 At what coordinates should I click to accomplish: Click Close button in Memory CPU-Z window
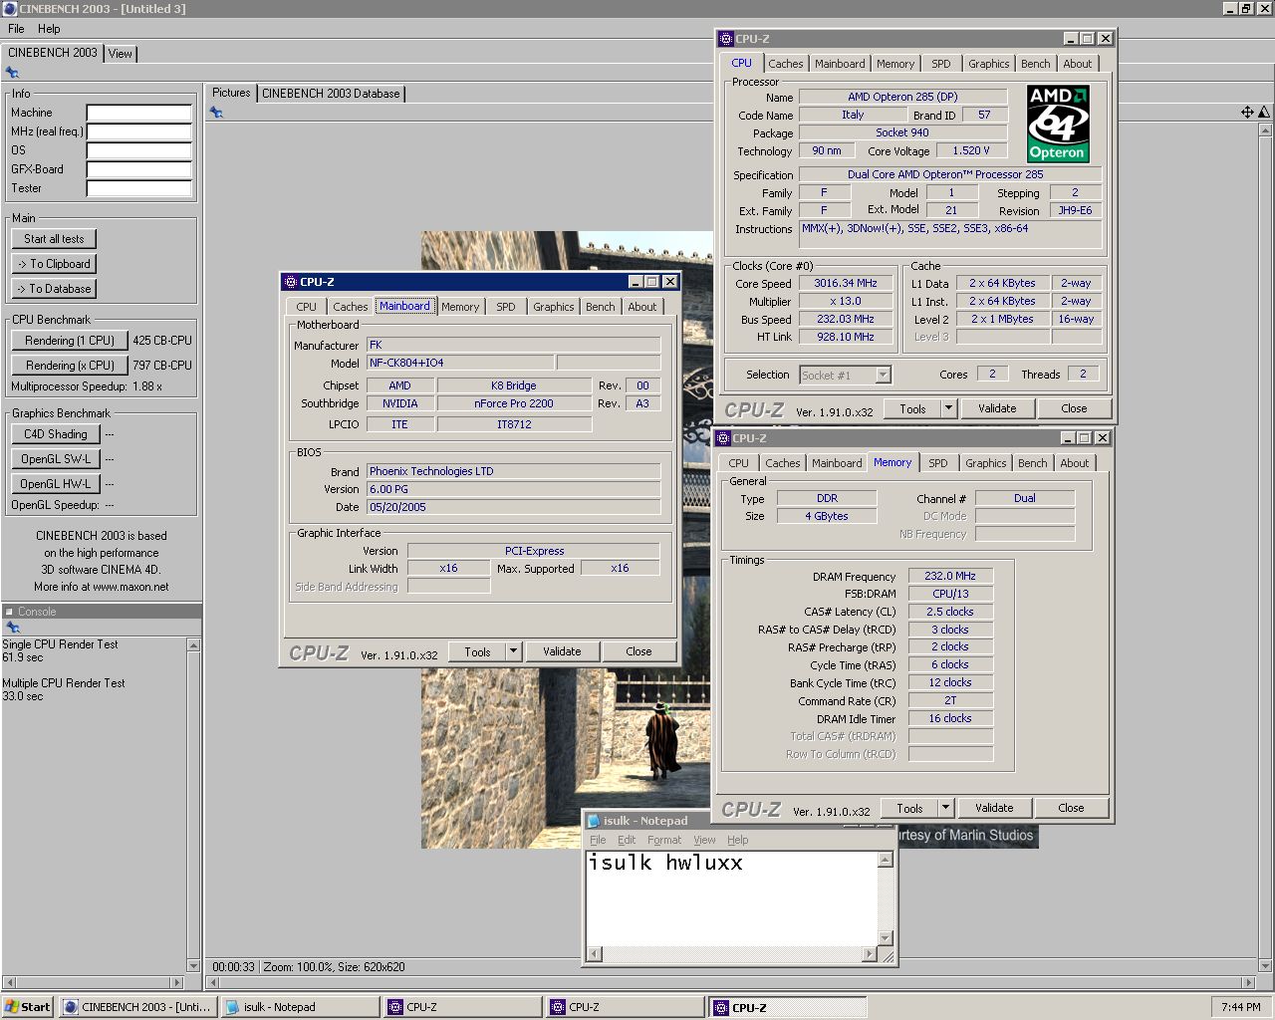click(1071, 808)
